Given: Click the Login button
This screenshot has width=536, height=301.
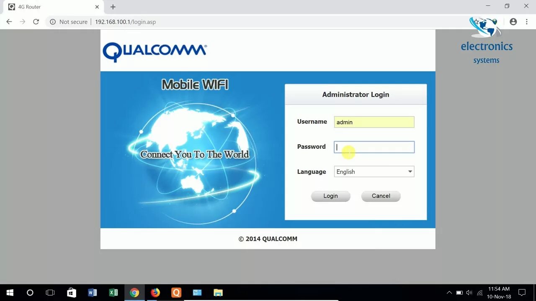Looking at the screenshot, I should pyautogui.click(x=330, y=196).
